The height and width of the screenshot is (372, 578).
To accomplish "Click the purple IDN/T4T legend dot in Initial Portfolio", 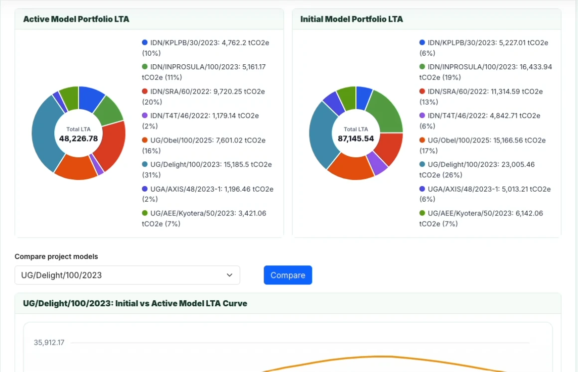I will [422, 116].
